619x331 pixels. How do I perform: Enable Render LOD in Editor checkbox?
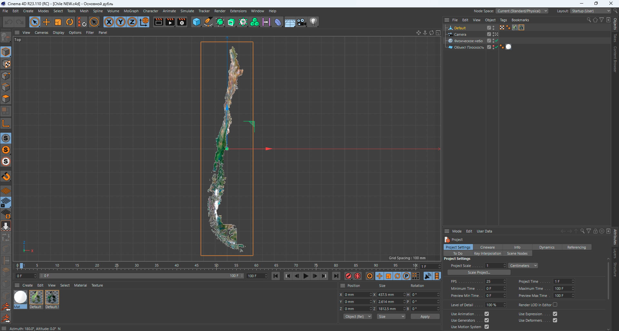tap(555, 305)
